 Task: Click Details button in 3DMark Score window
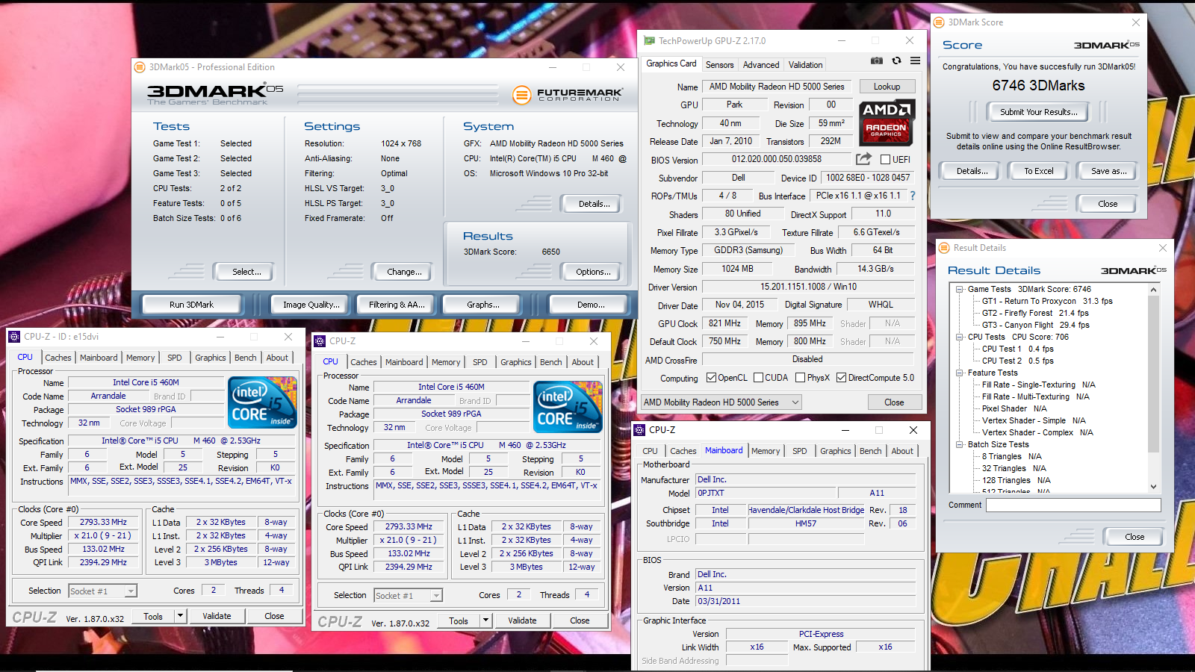coord(972,171)
